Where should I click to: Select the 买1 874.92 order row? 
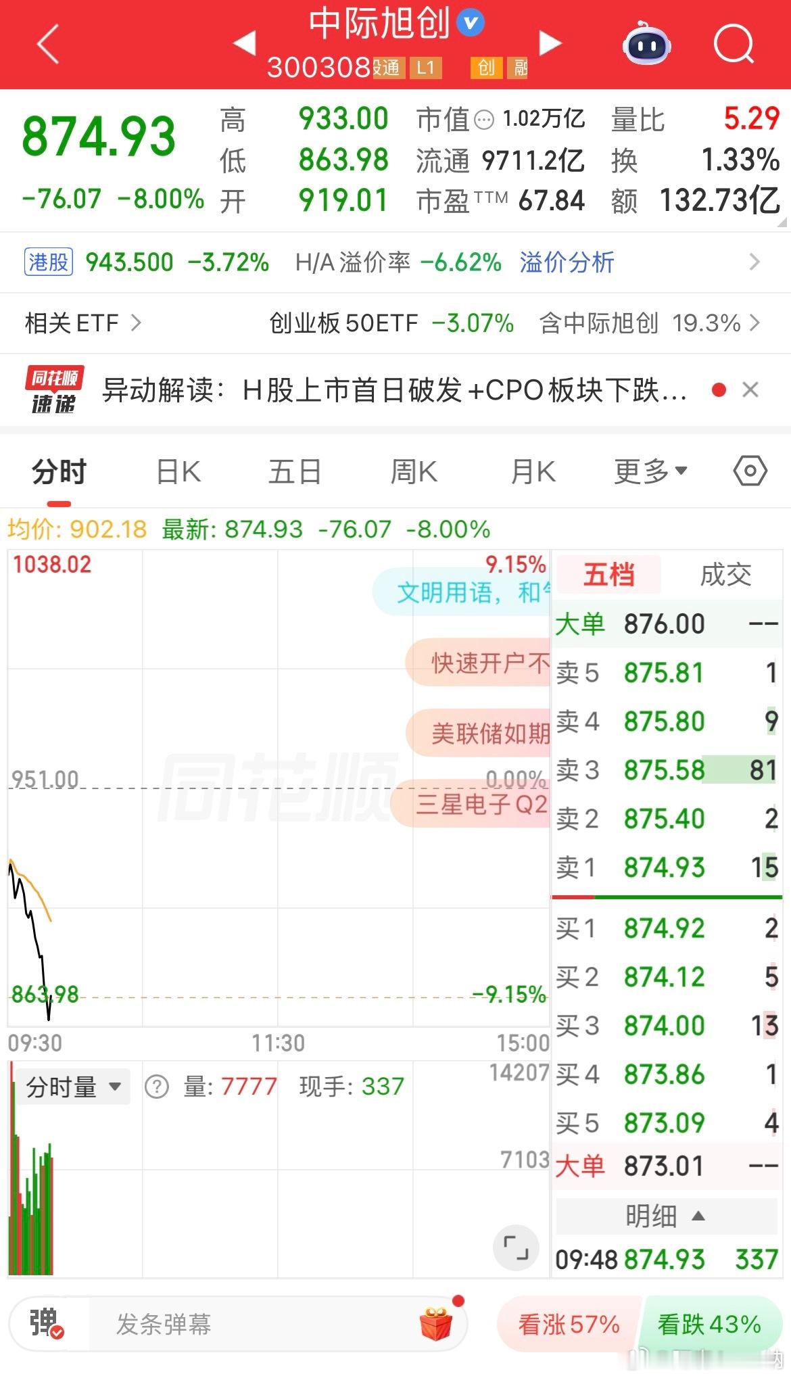tap(667, 928)
